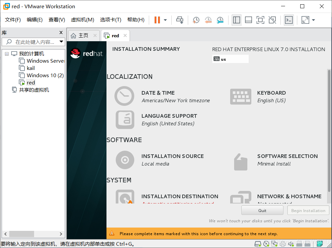
Task: Open the 帮助(H) menu
Action: click(x=136, y=20)
